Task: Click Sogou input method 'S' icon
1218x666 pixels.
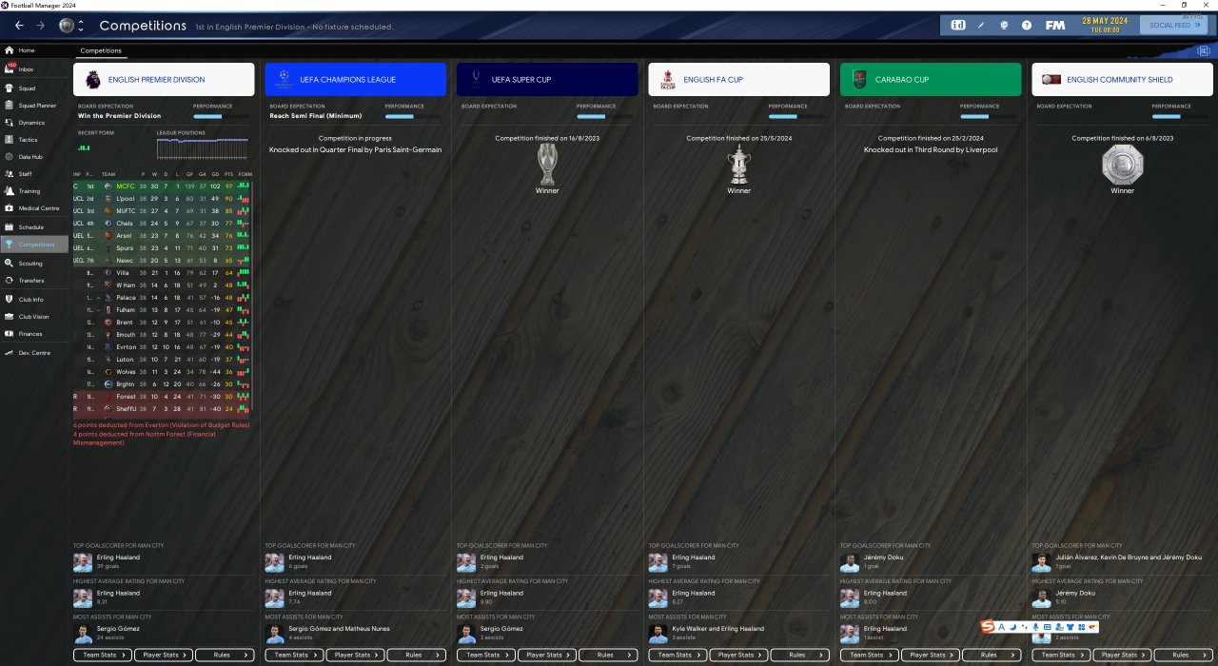Action: pyautogui.click(x=988, y=627)
